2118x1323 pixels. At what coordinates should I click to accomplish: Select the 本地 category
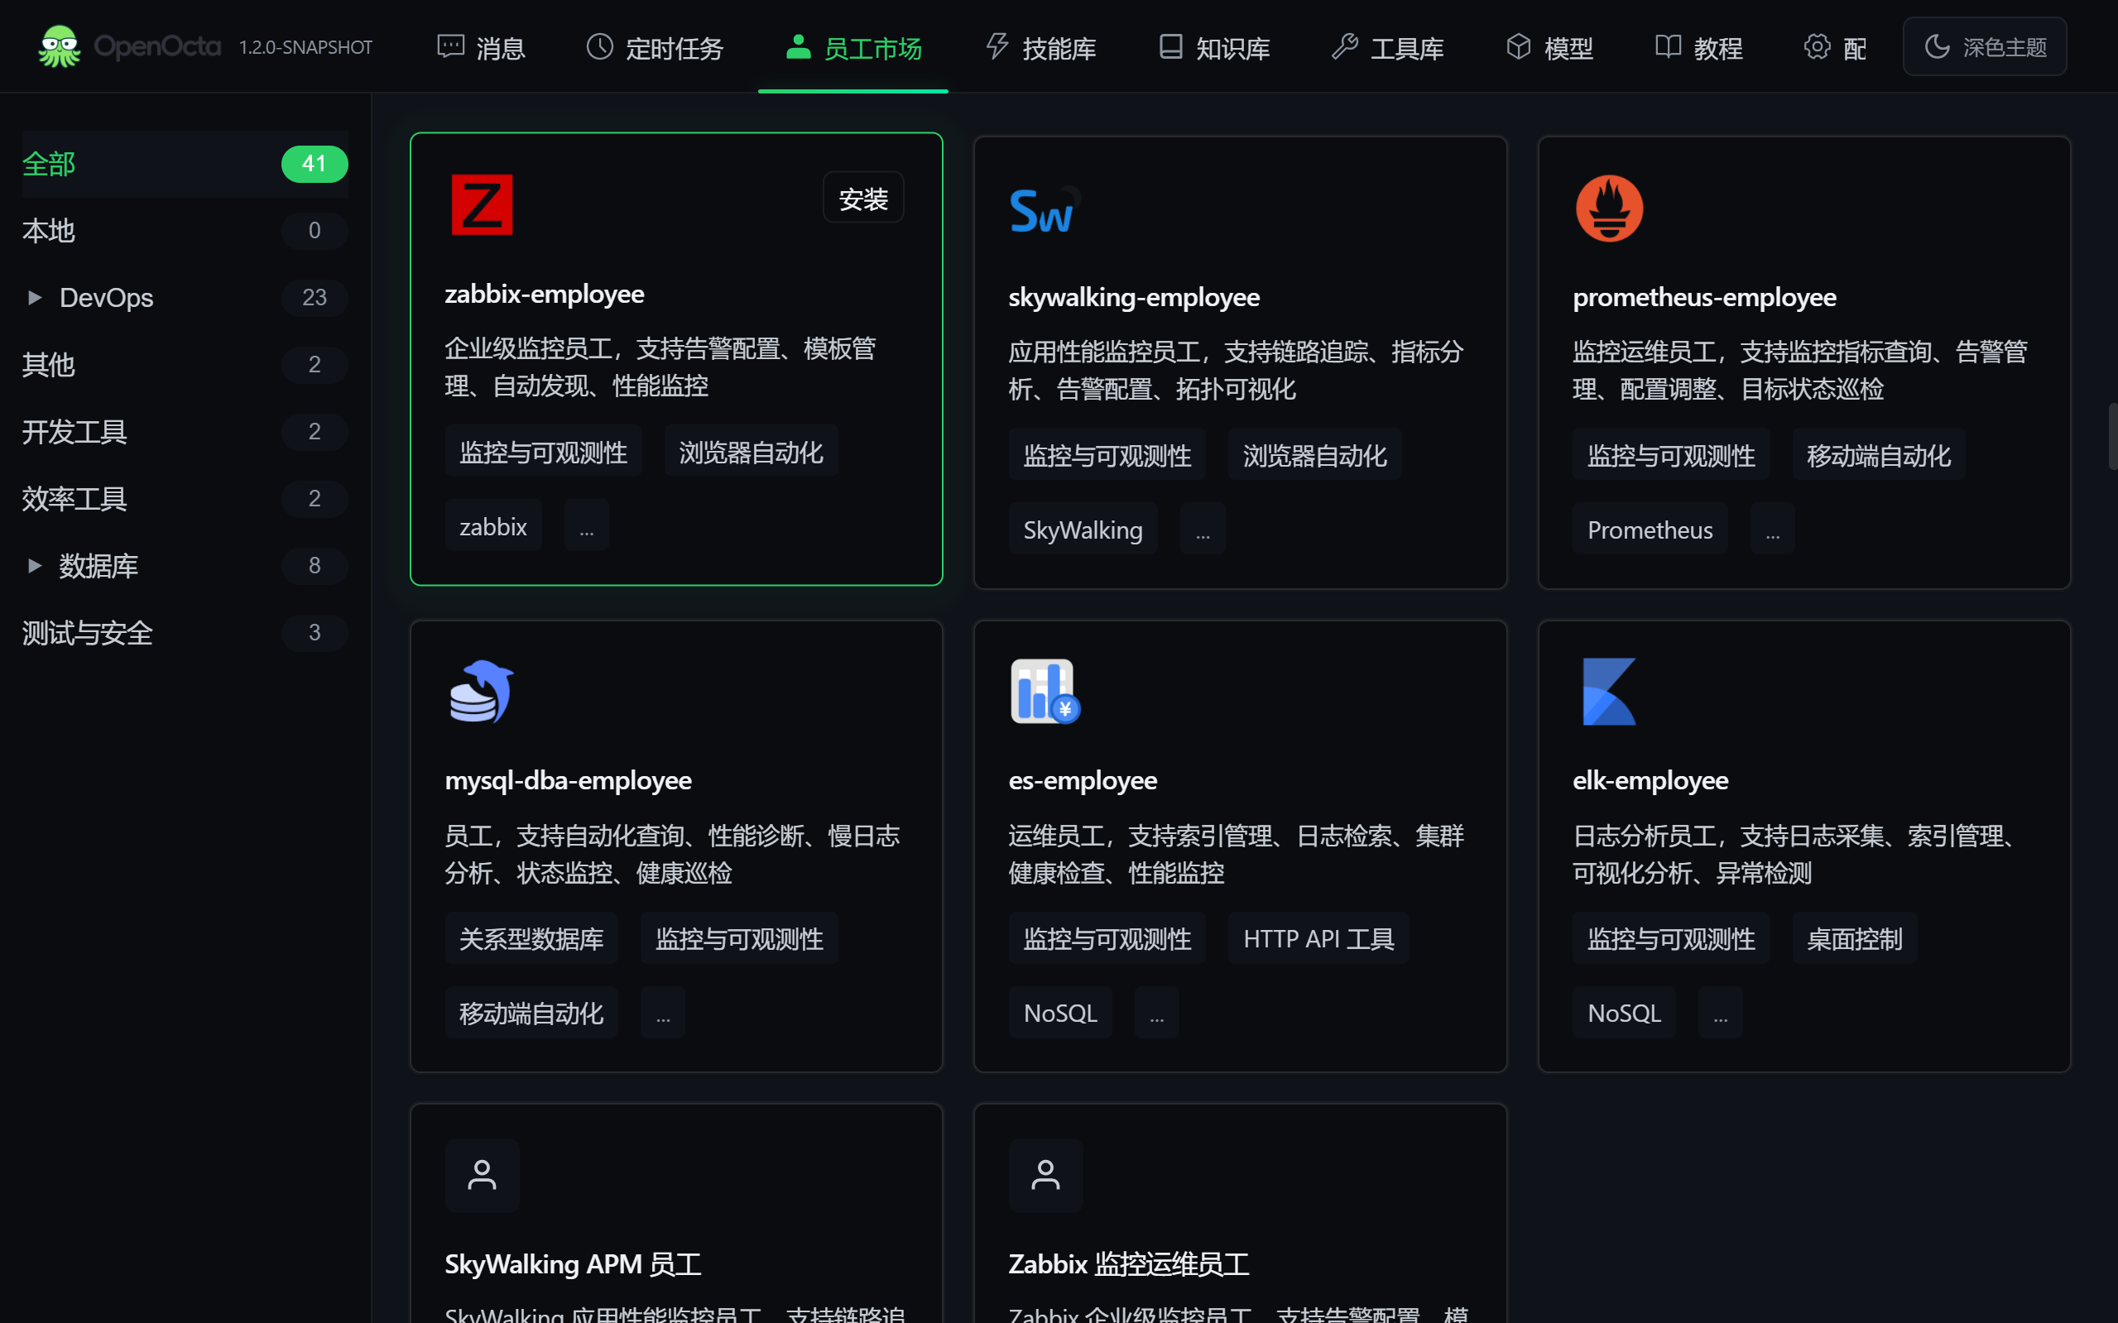185,230
